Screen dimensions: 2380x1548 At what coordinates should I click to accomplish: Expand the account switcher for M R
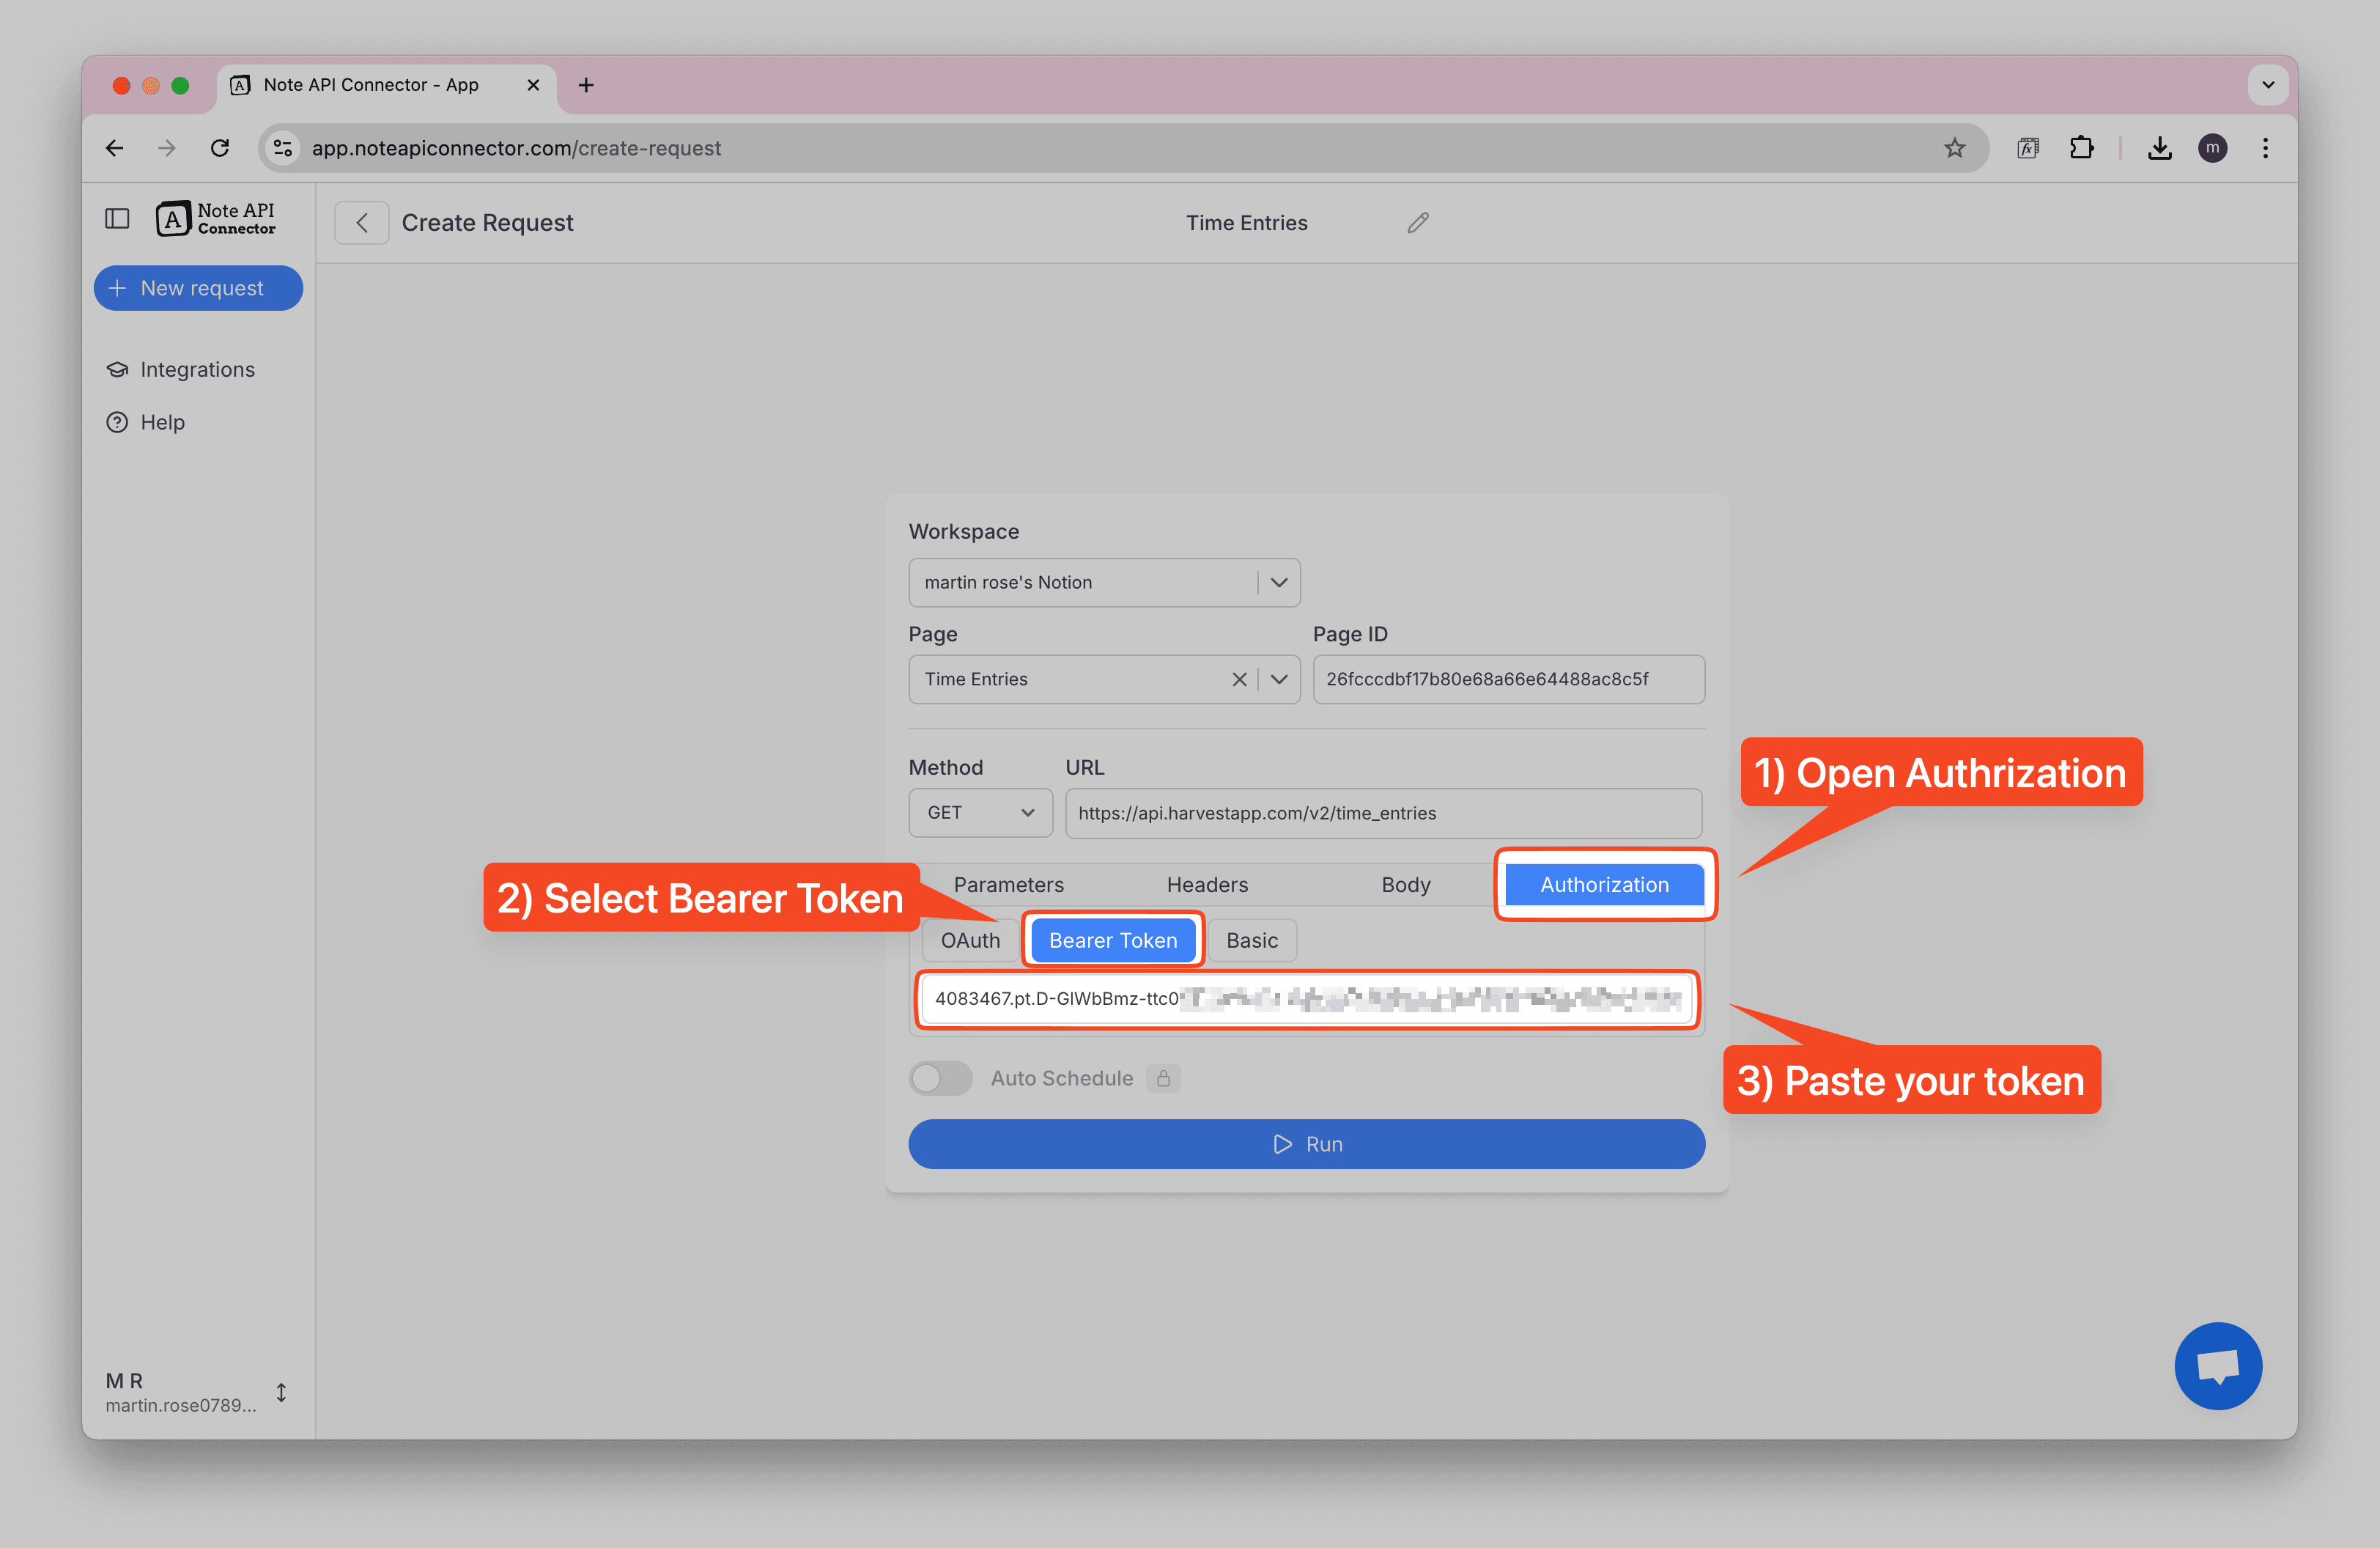[x=282, y=1392]
